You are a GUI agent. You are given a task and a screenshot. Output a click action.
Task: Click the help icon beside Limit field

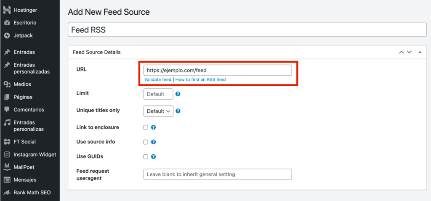click(x=178, y=94)
